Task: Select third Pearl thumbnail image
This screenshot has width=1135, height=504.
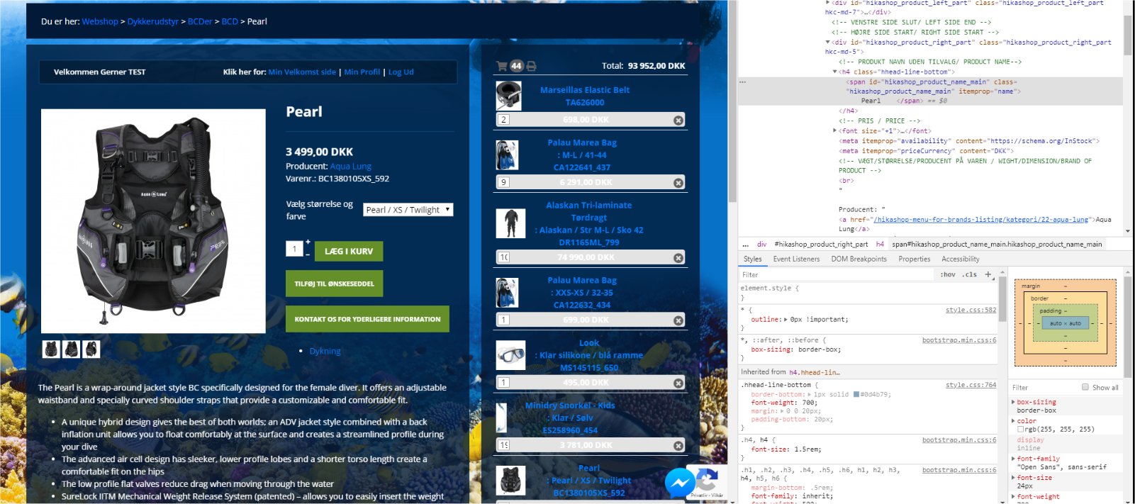Action: (91, 349)
